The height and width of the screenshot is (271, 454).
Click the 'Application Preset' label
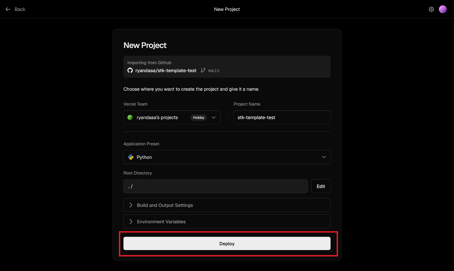pos(141,144)
